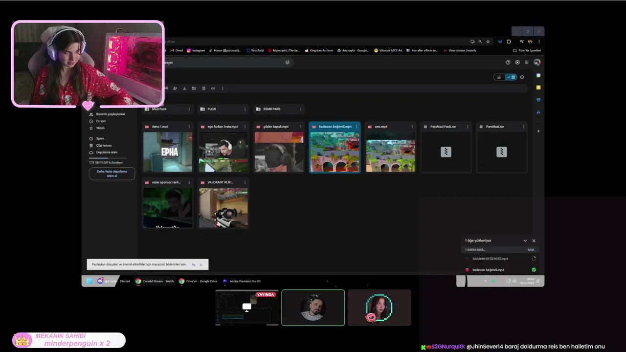The height and width of the screenshot is (352, 626).
Task: Open the Instagram bookmark
Action: [196, 50]
